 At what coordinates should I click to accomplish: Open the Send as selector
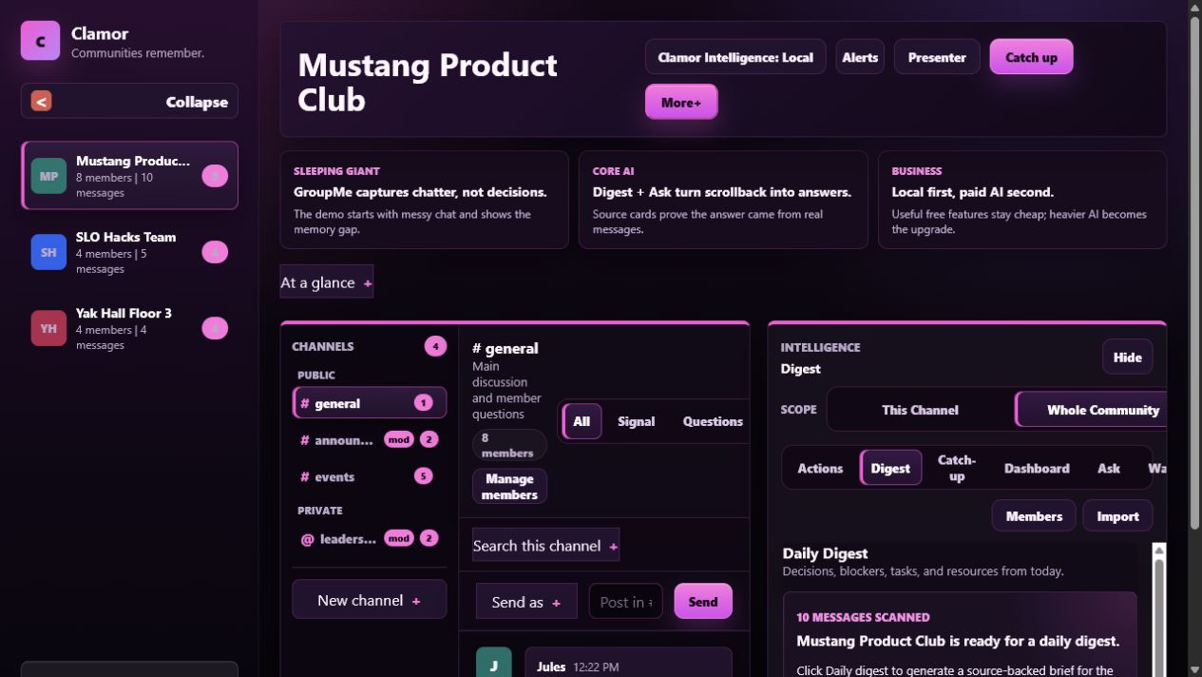click(526, 602)
